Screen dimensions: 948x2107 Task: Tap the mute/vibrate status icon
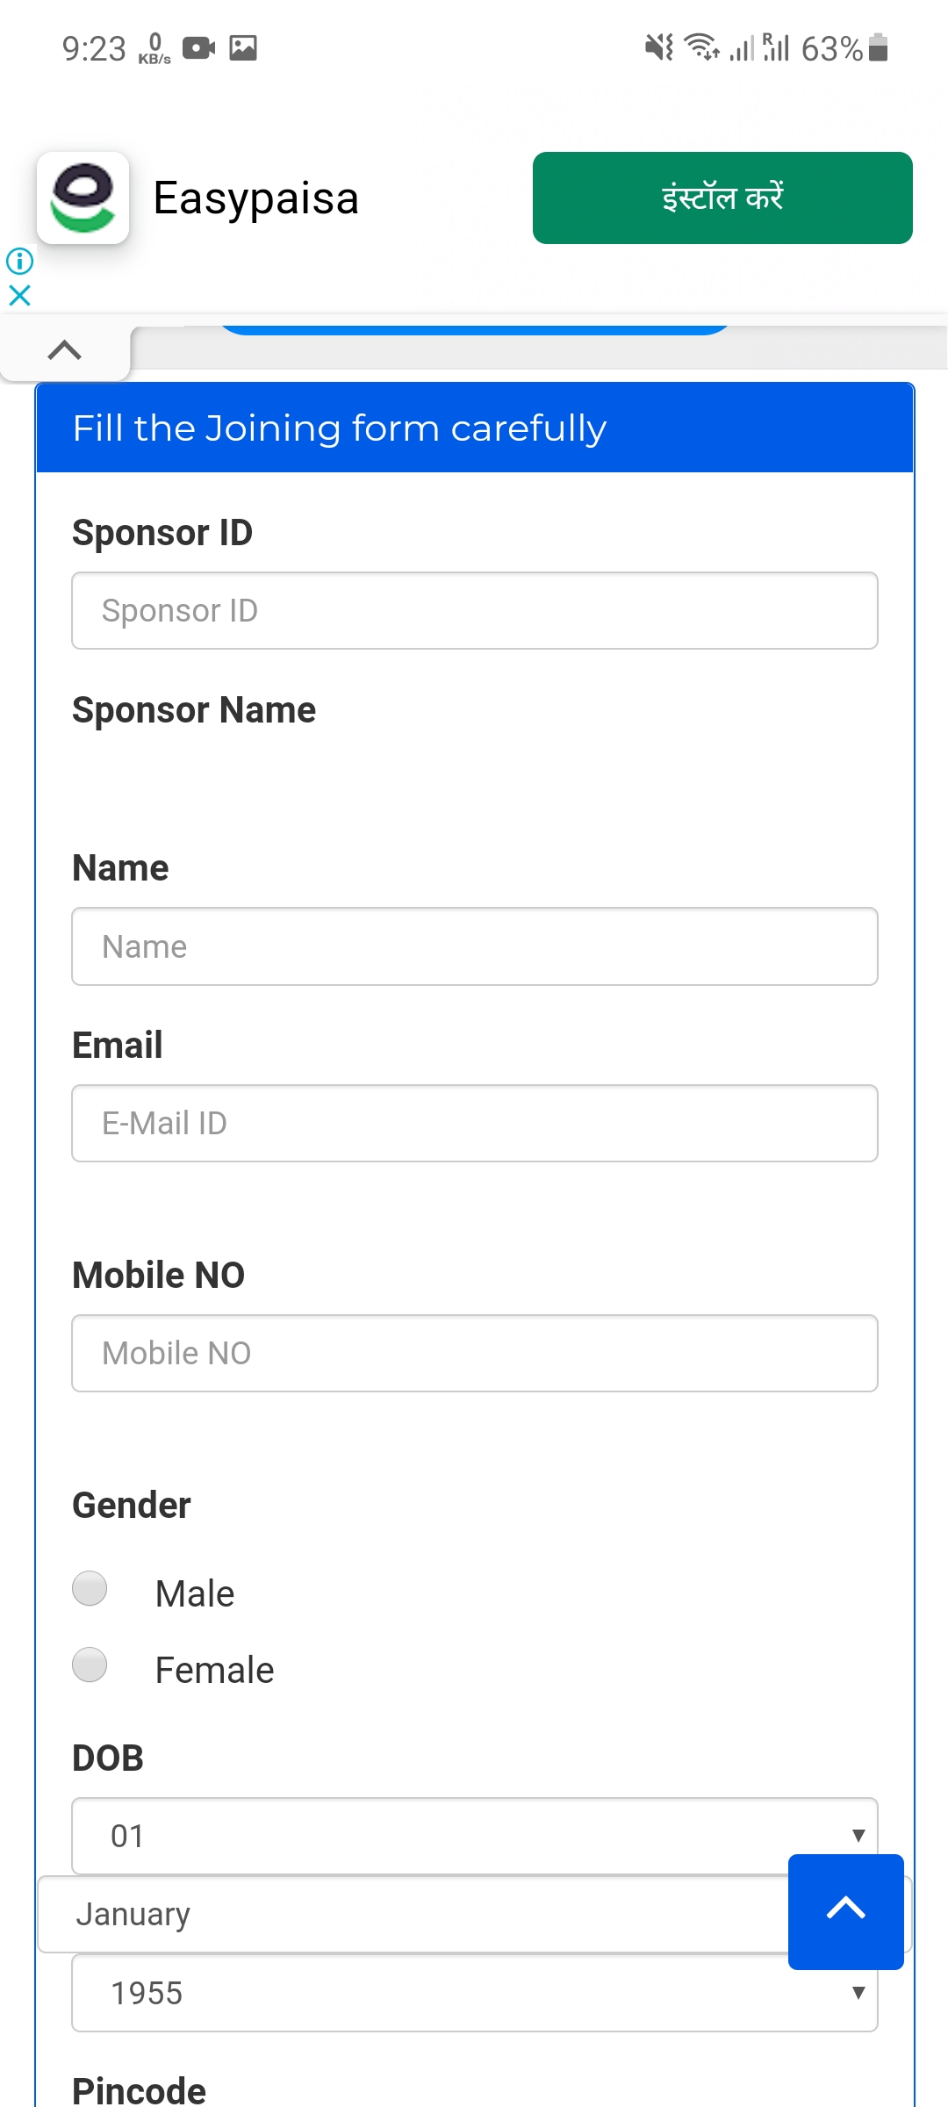(658, 47)
